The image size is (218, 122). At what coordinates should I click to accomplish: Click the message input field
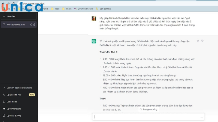[147, 117]
